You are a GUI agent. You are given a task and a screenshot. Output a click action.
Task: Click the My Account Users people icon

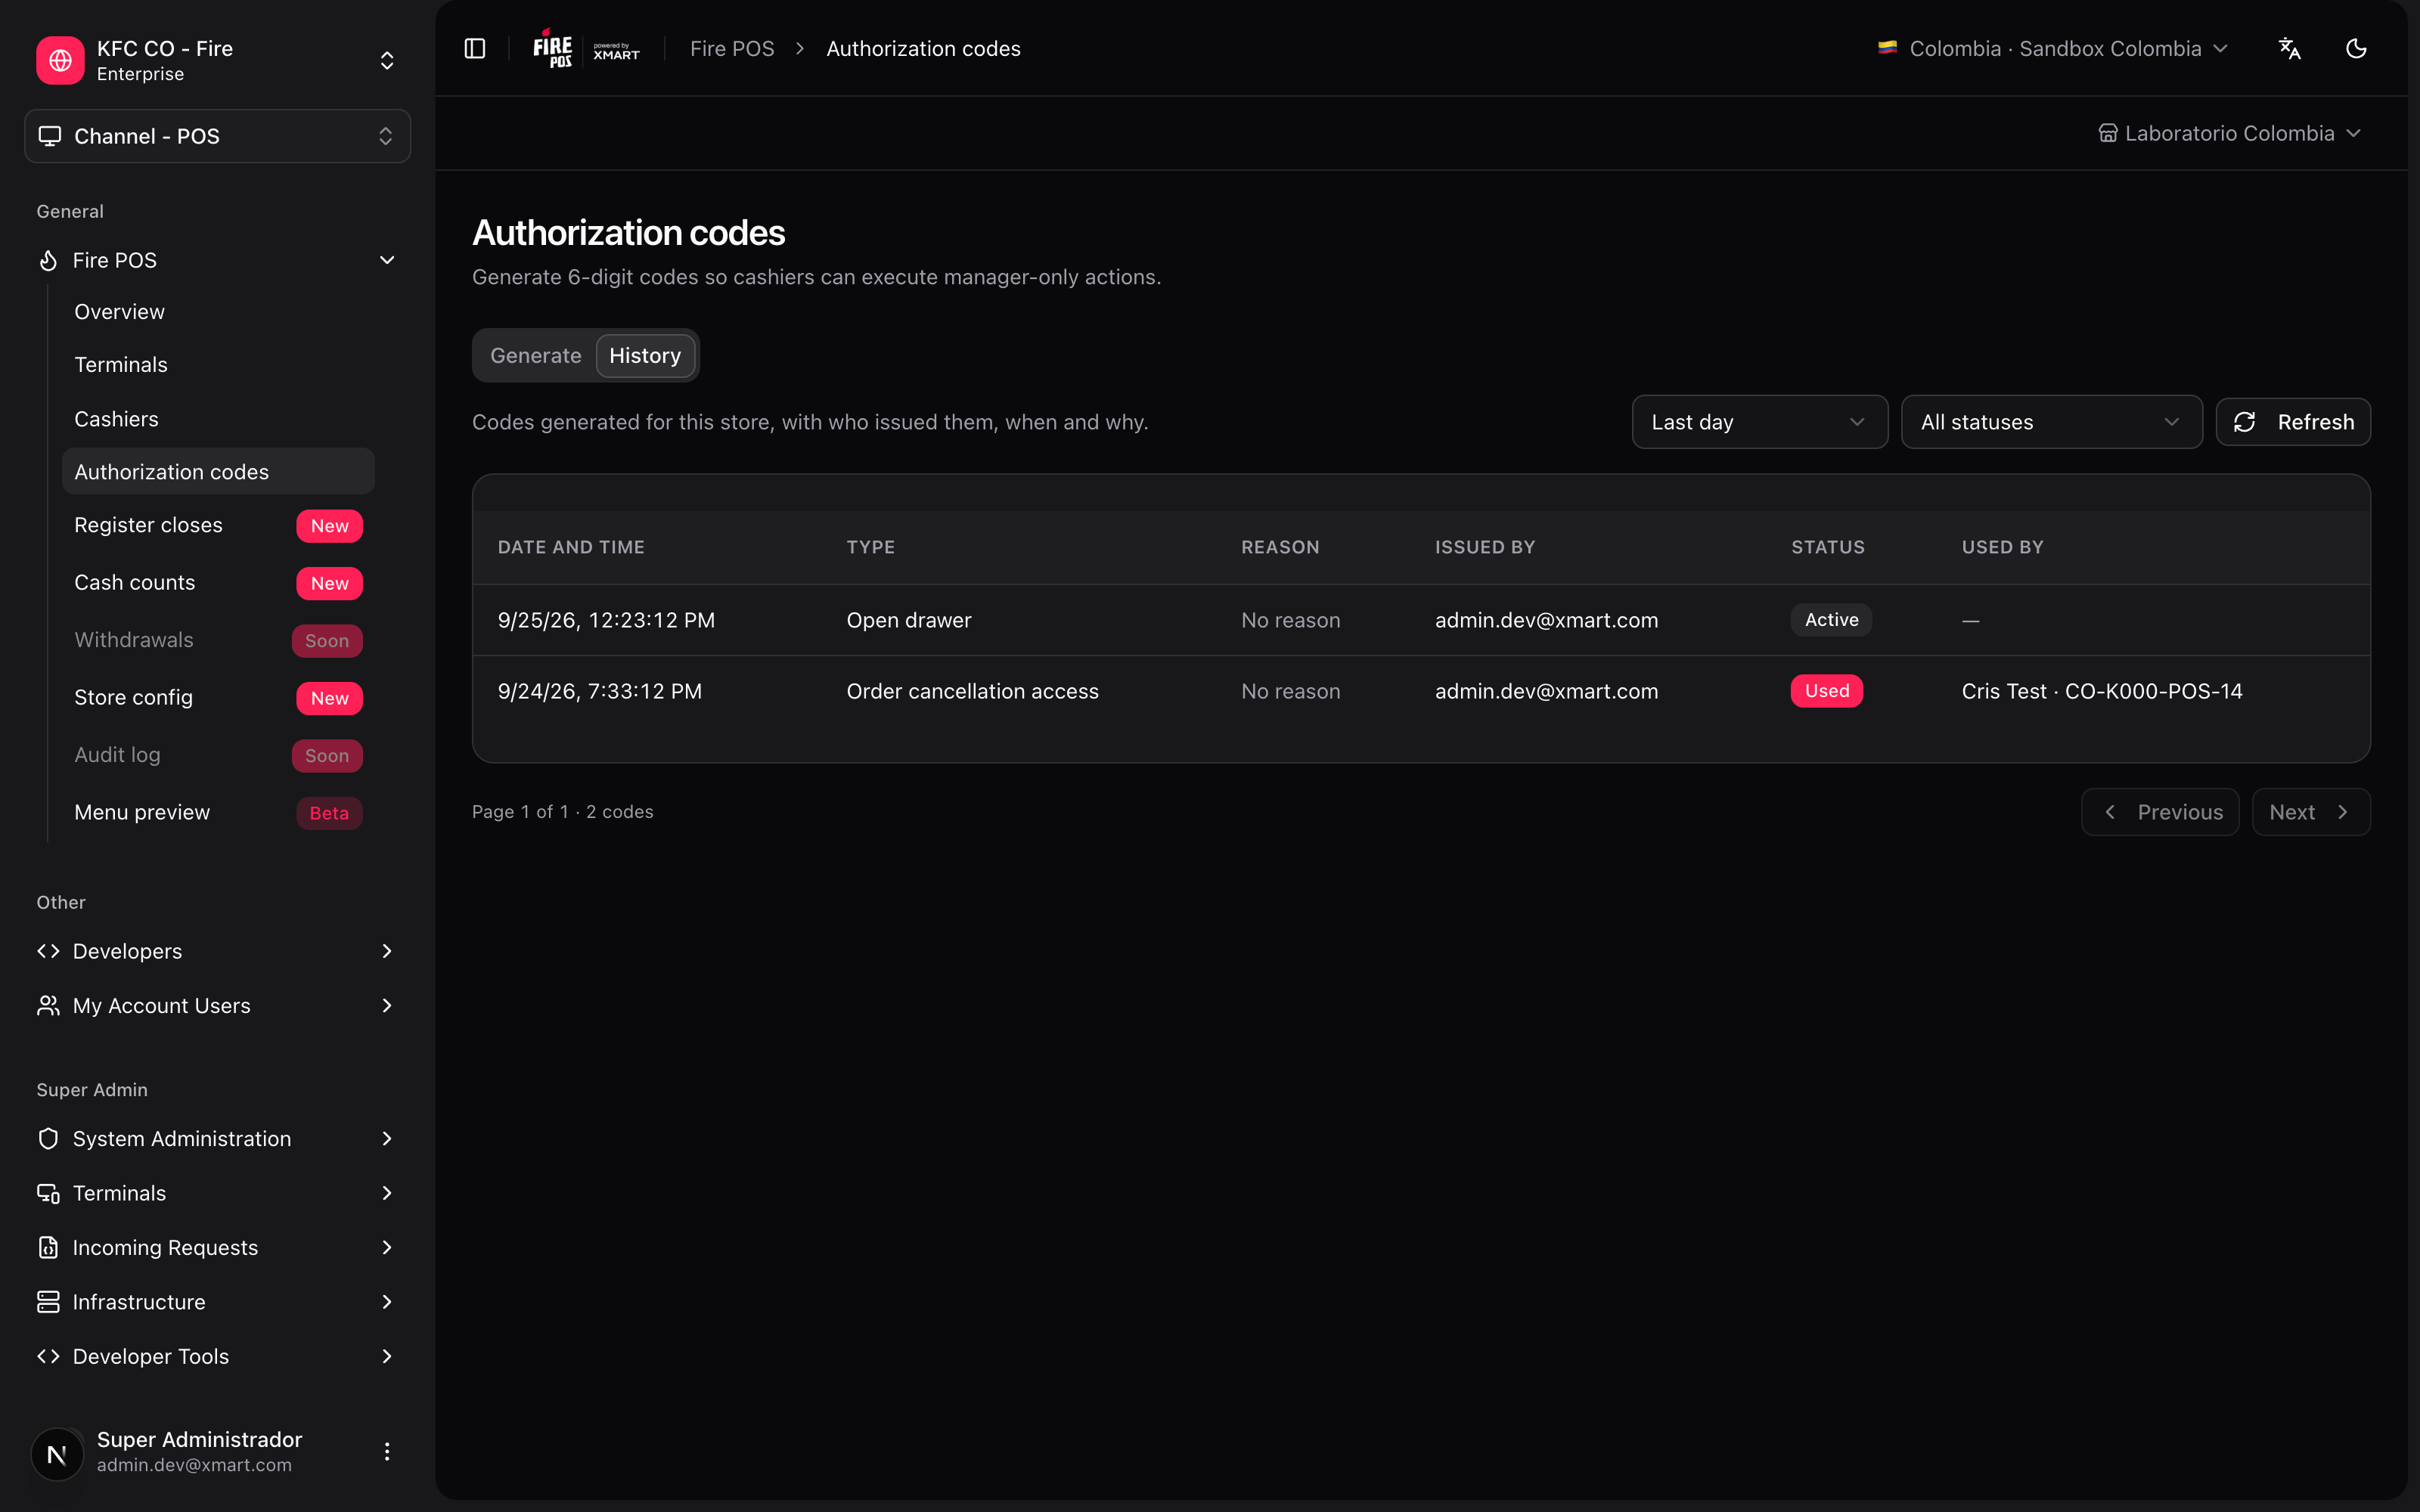48,1005
